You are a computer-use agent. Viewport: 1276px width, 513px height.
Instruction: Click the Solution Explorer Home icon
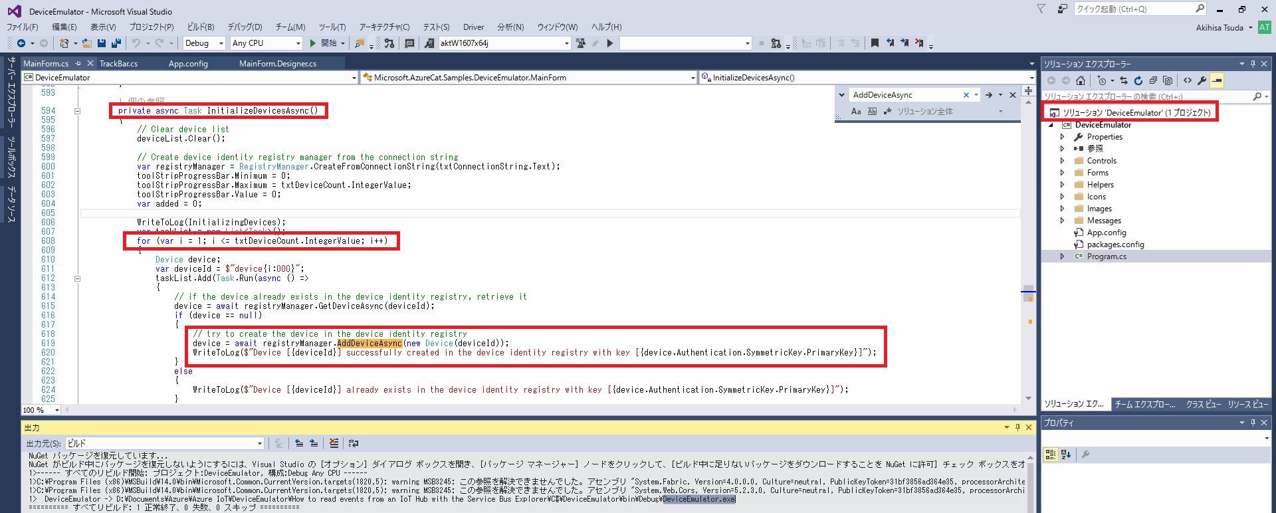1081,80
